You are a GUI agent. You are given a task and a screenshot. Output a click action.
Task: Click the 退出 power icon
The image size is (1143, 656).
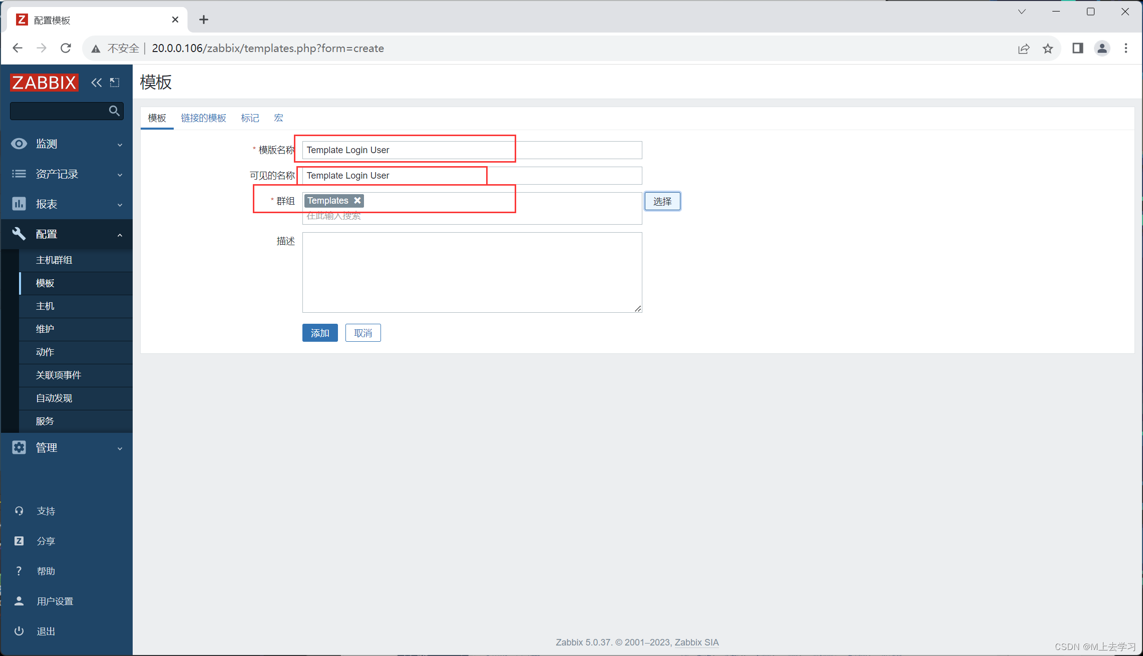[19, 631]
